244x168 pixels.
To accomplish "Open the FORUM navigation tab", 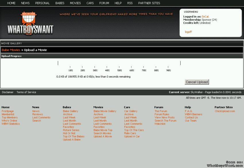I will (x=104, y=3).
